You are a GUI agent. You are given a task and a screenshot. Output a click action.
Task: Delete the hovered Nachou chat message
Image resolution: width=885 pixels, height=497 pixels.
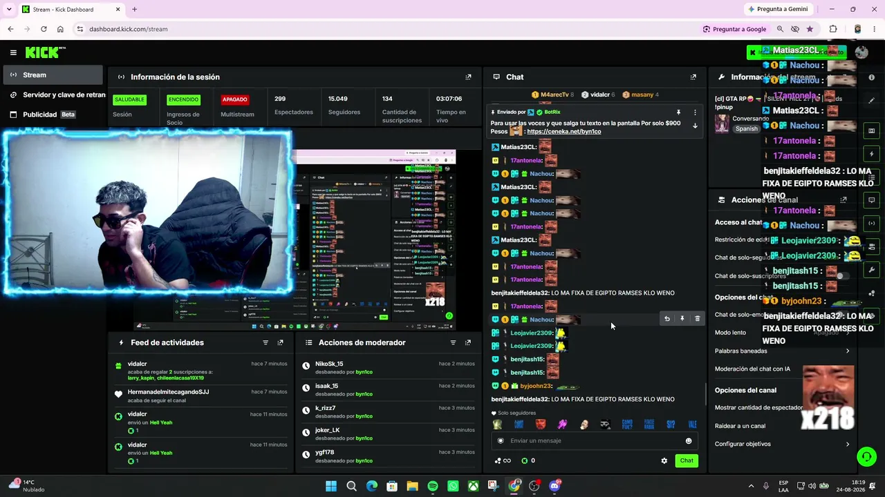tap(697, 319)
